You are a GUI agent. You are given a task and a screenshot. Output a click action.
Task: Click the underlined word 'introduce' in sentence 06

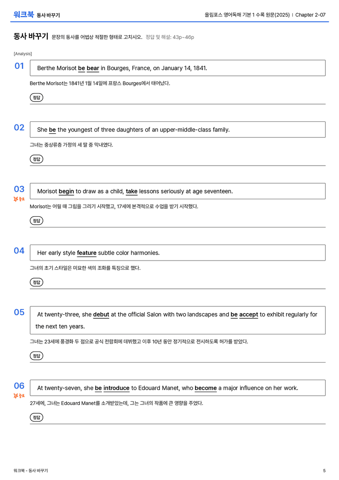click(116, 388)
